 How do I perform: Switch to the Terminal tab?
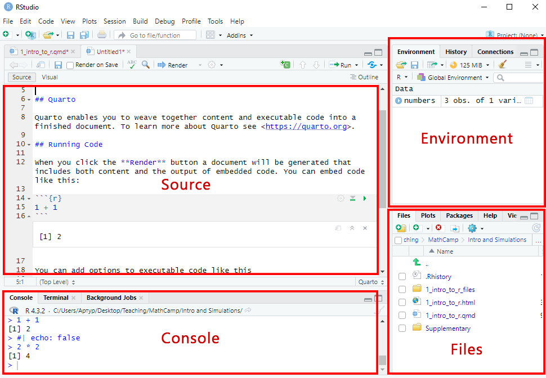[56, 298]
